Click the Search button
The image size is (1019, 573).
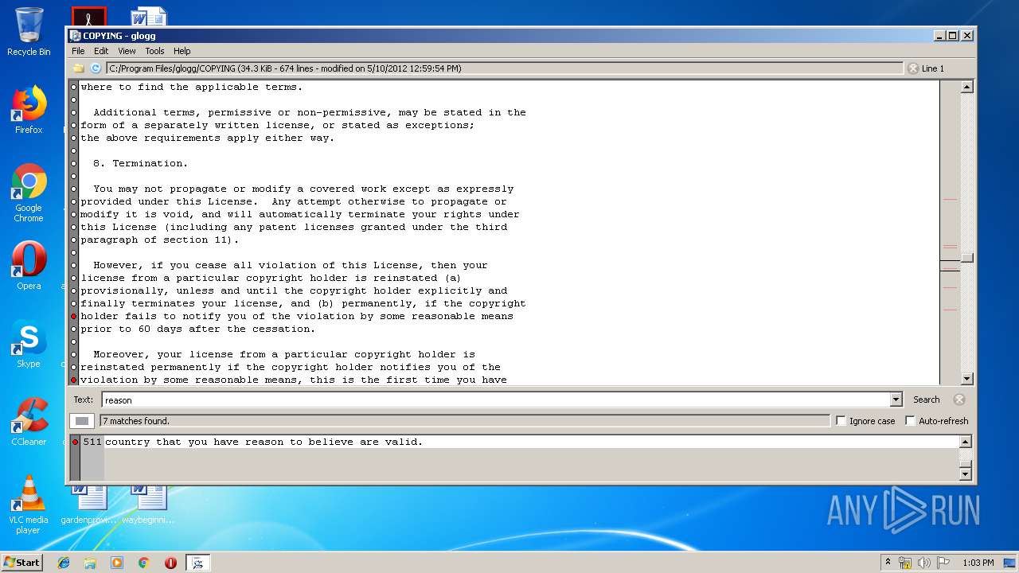pyautogui.click(x=926, y=400)
